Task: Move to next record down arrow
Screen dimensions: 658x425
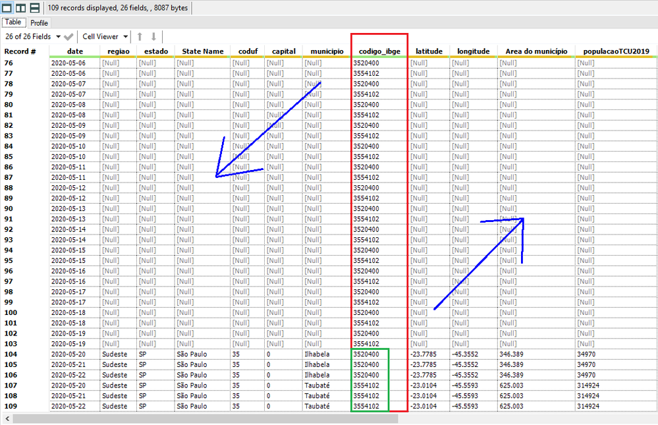Action: click(x=153, y=37)
